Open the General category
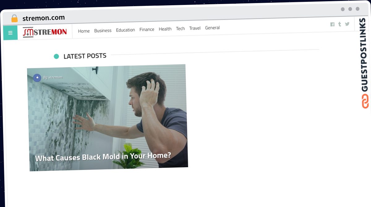The height and width of the screenshot is (207, 371). tap(212, 28)
